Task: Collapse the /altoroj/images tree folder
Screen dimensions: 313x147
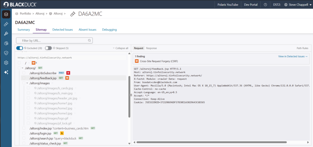Action: click(27, 83)
